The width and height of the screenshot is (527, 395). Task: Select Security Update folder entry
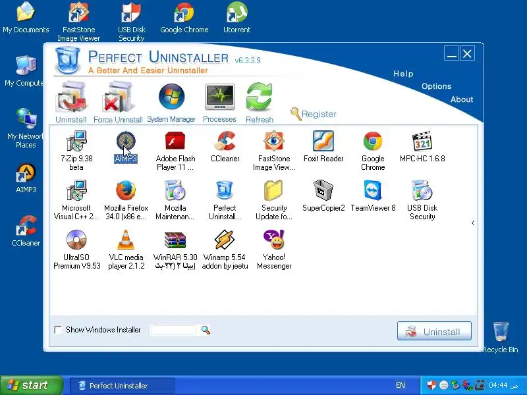click(274, 200)
